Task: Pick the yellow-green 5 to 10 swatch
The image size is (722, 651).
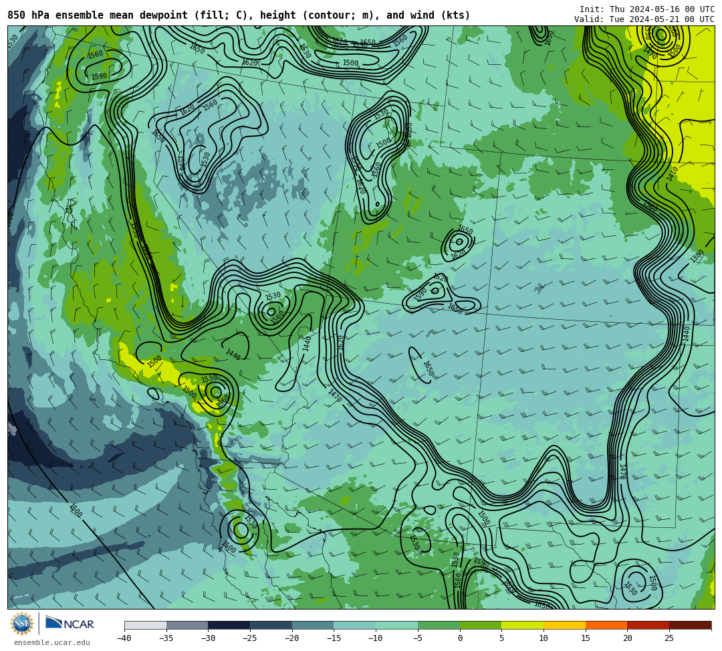Action: 523,625
